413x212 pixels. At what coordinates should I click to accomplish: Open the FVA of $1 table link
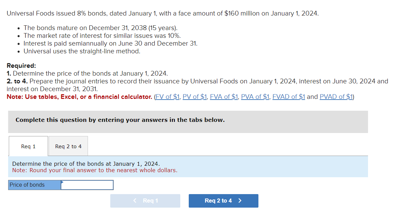coord(224,97)
